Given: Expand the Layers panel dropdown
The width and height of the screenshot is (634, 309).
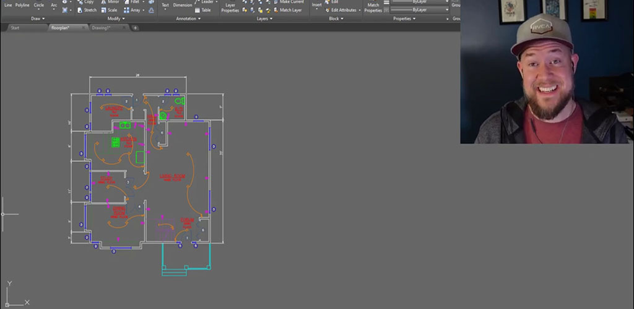Looking at the screenshot, I should click(x=264, y=19).
